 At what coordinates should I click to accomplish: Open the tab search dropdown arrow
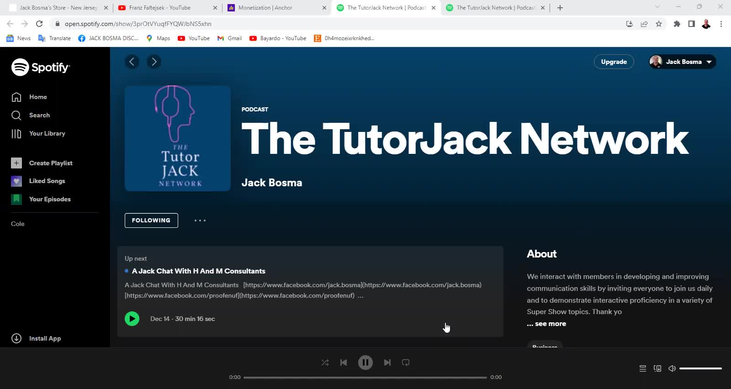[657, 7]
